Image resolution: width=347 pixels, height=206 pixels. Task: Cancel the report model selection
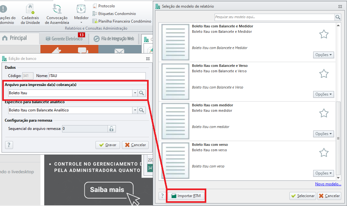tap(329, 196)
